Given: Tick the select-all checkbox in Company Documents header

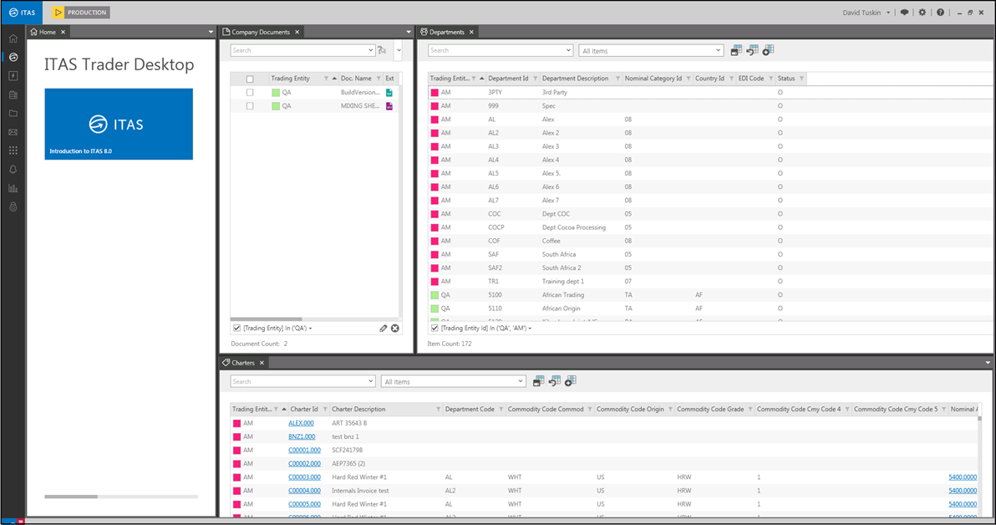Looking at the screenshot, I should pos(250,79).
